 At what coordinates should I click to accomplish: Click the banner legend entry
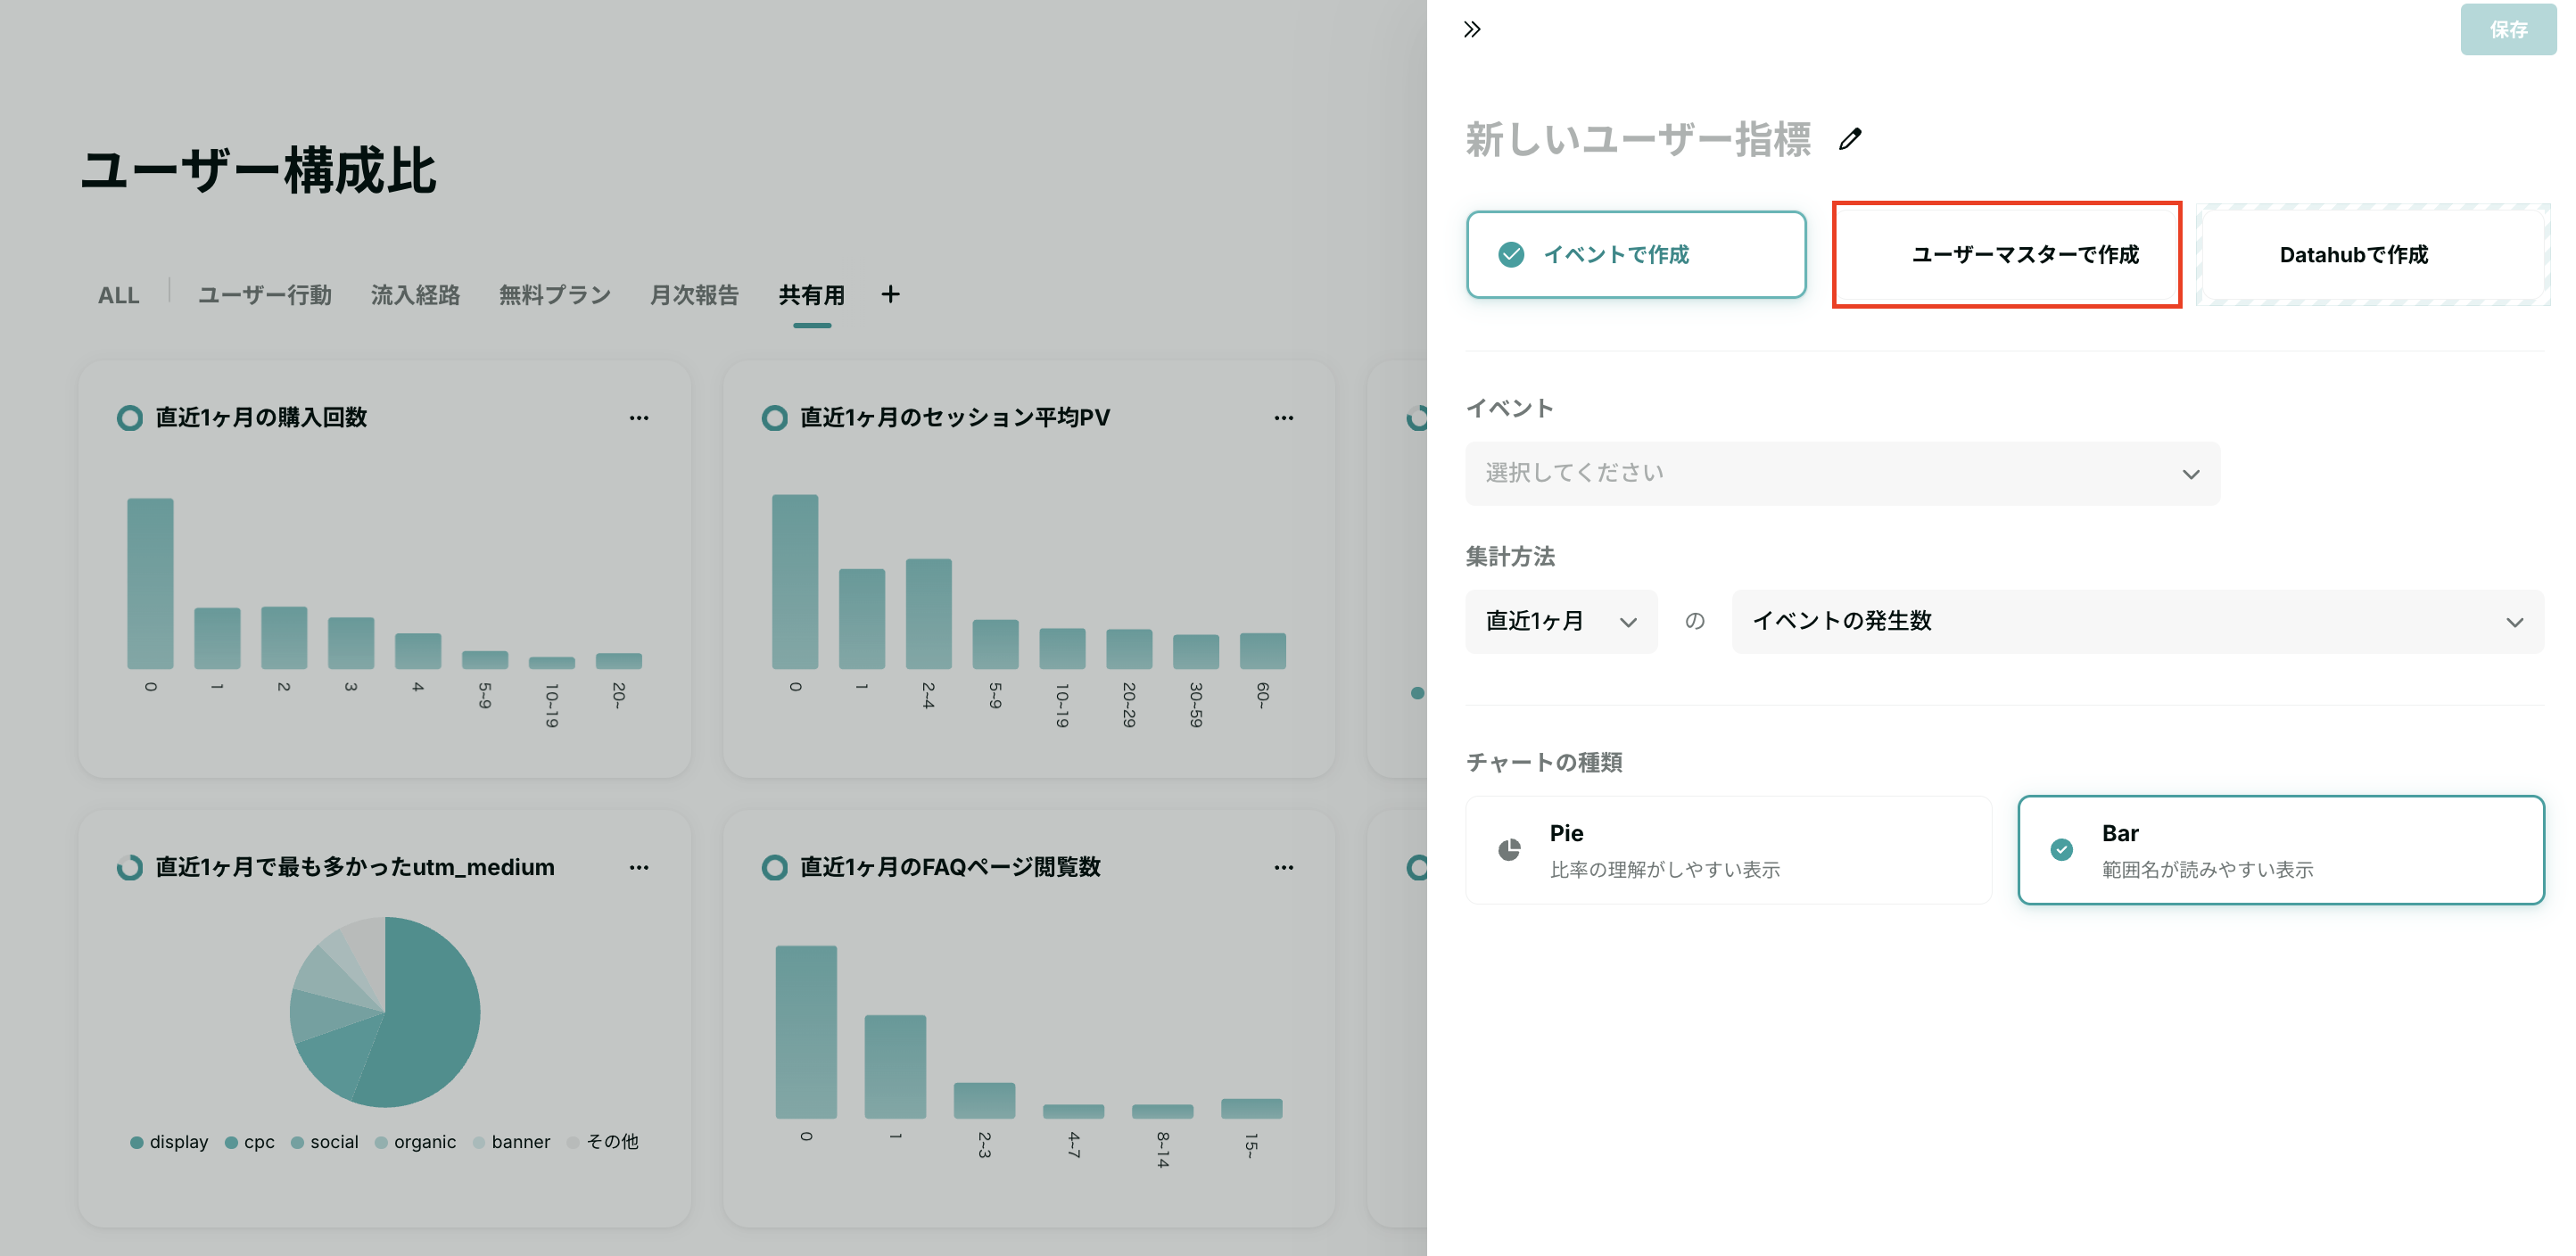pyautogui.click(x=511, y=1142)
